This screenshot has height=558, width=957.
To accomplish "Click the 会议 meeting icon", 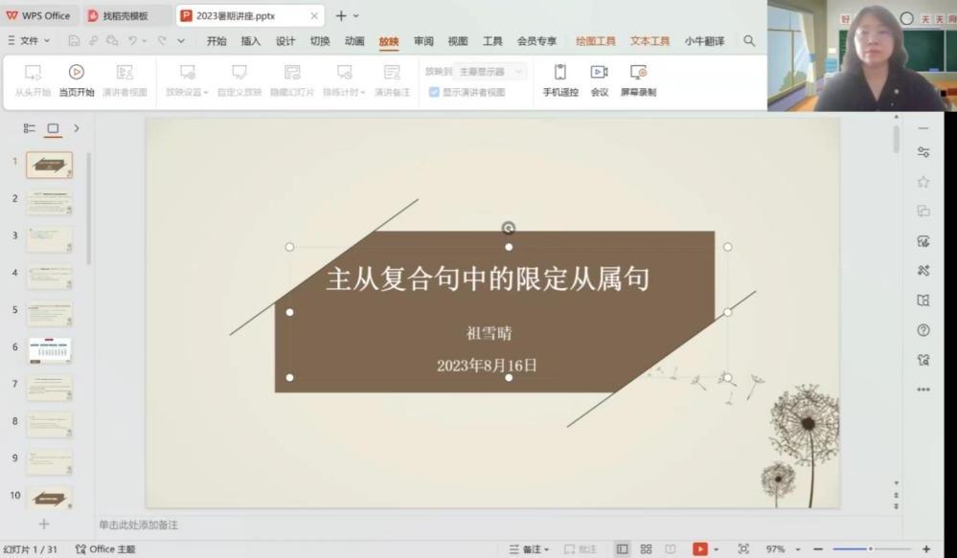I will (x=599, y=79).
